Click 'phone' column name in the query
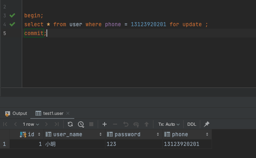Screen dimensions: 256x158 click(x=113, y=25)
